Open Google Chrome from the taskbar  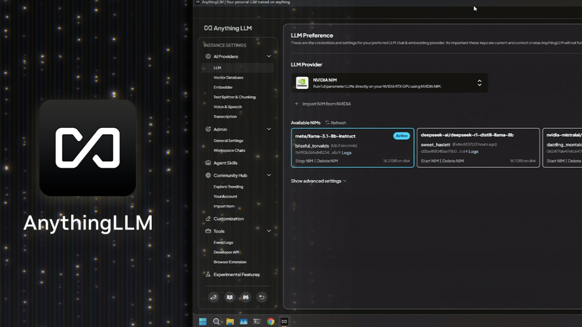[270, 322]
